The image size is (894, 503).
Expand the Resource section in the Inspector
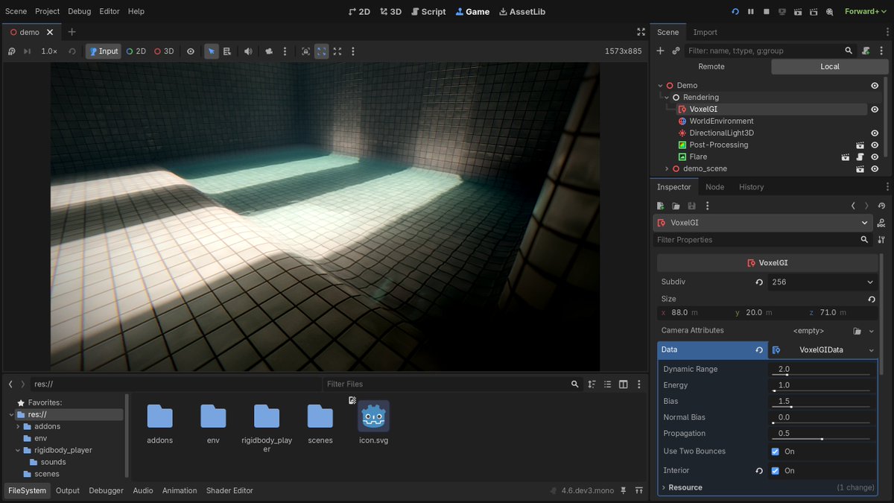point(664,487)
